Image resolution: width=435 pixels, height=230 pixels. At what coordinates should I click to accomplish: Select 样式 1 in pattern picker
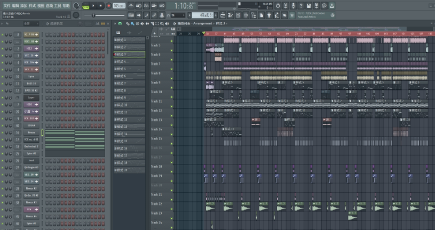[129, 40]
